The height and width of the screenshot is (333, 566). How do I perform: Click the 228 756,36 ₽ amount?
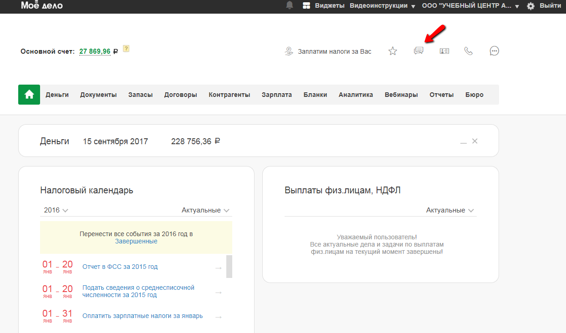(196, 141)
